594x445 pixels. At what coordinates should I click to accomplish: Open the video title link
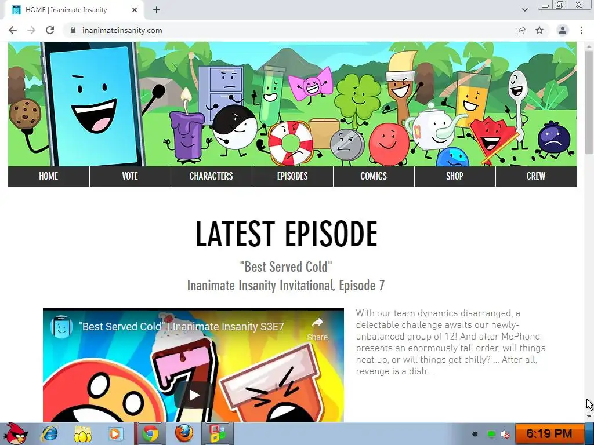pos(181,327)
